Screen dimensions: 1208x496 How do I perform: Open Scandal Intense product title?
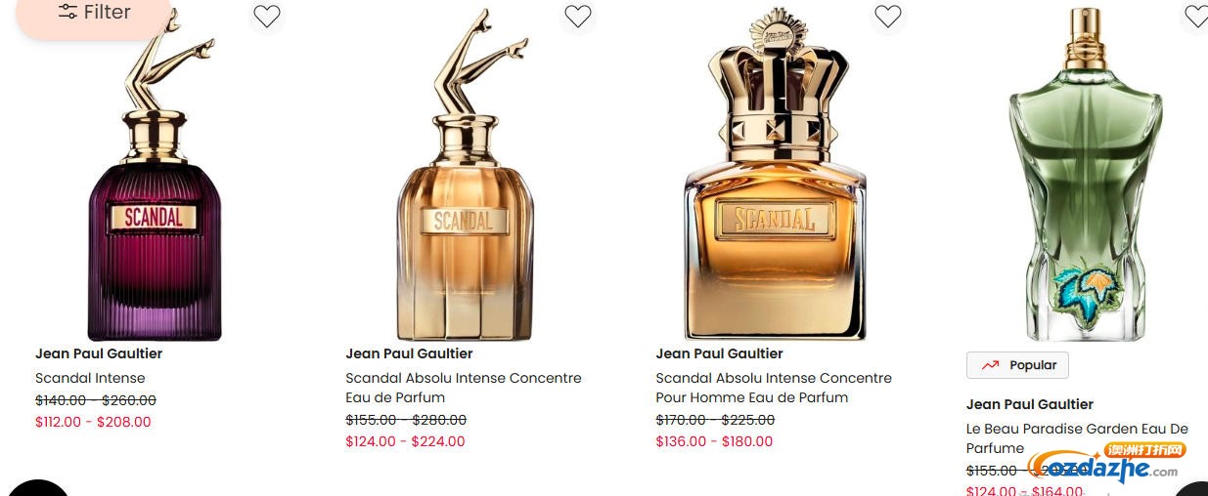(90, 378)
